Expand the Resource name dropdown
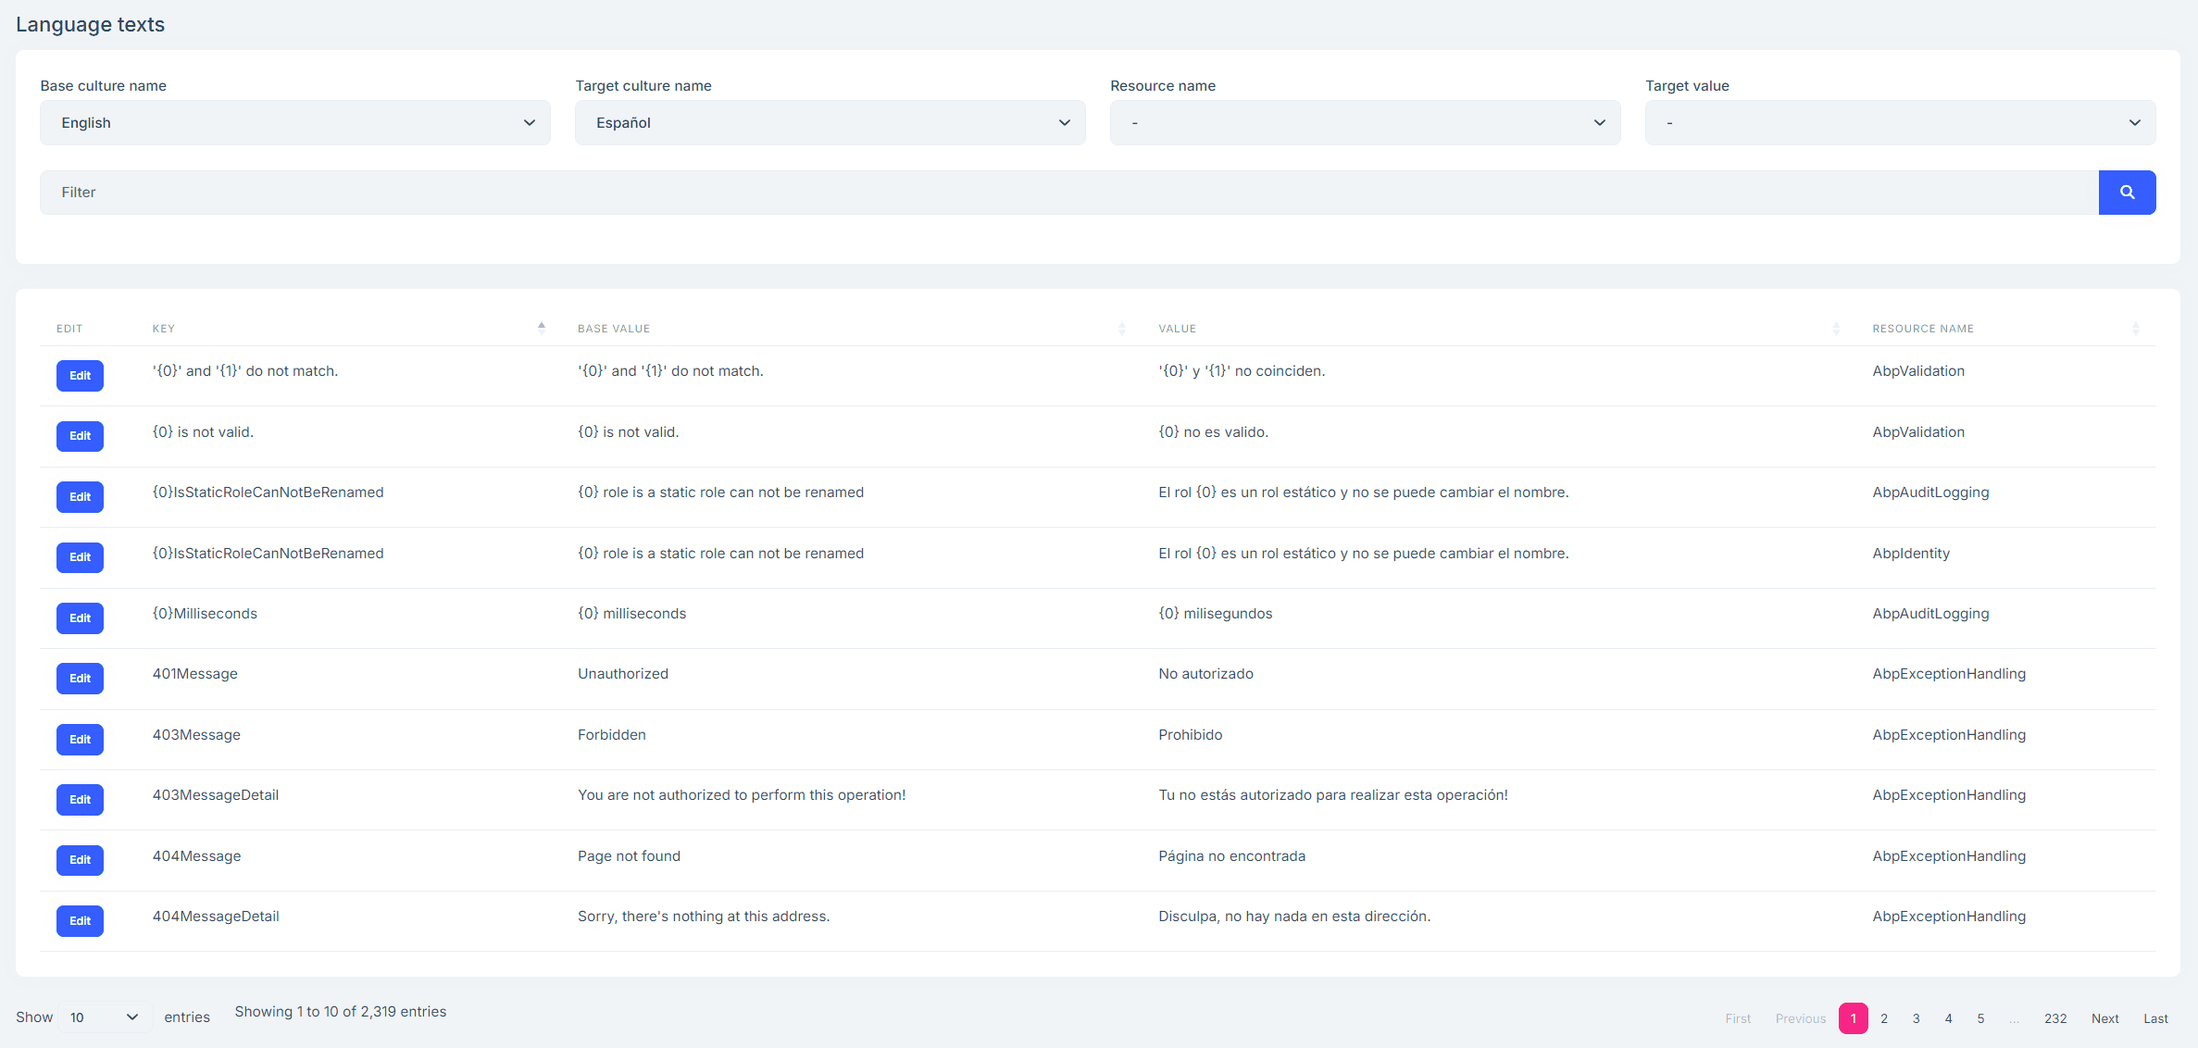The image size is (2198, 1048). pos(1365,123)
